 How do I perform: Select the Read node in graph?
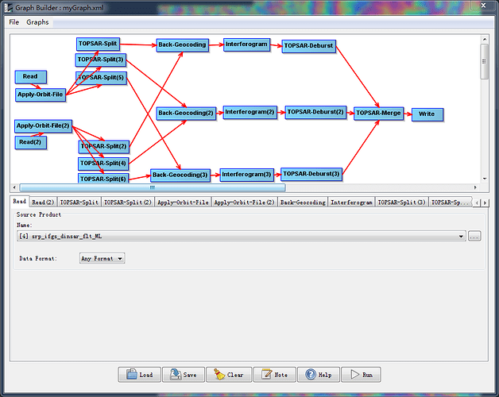pyautogui.click(x=30, y=77)
